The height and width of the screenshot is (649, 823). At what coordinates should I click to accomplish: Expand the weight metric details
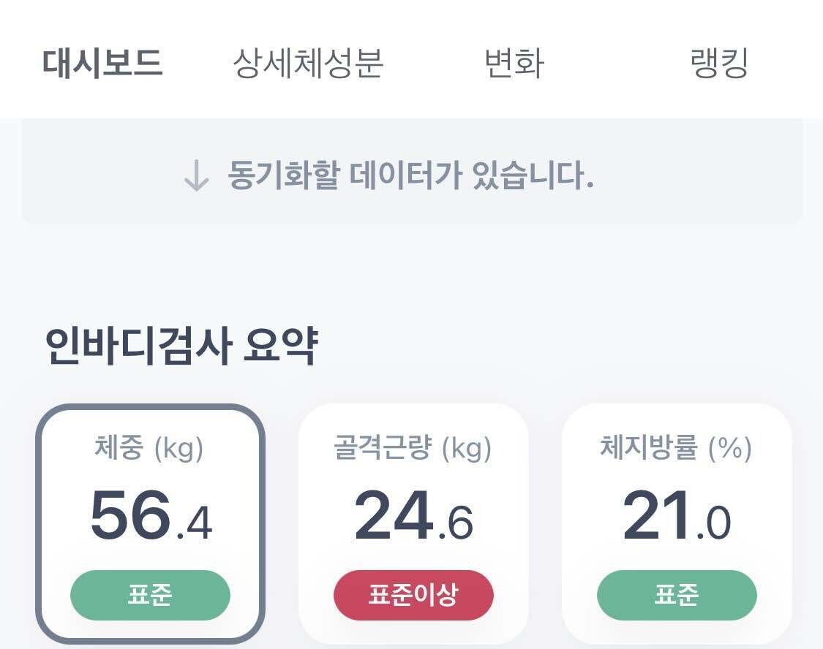click(150, 519)
